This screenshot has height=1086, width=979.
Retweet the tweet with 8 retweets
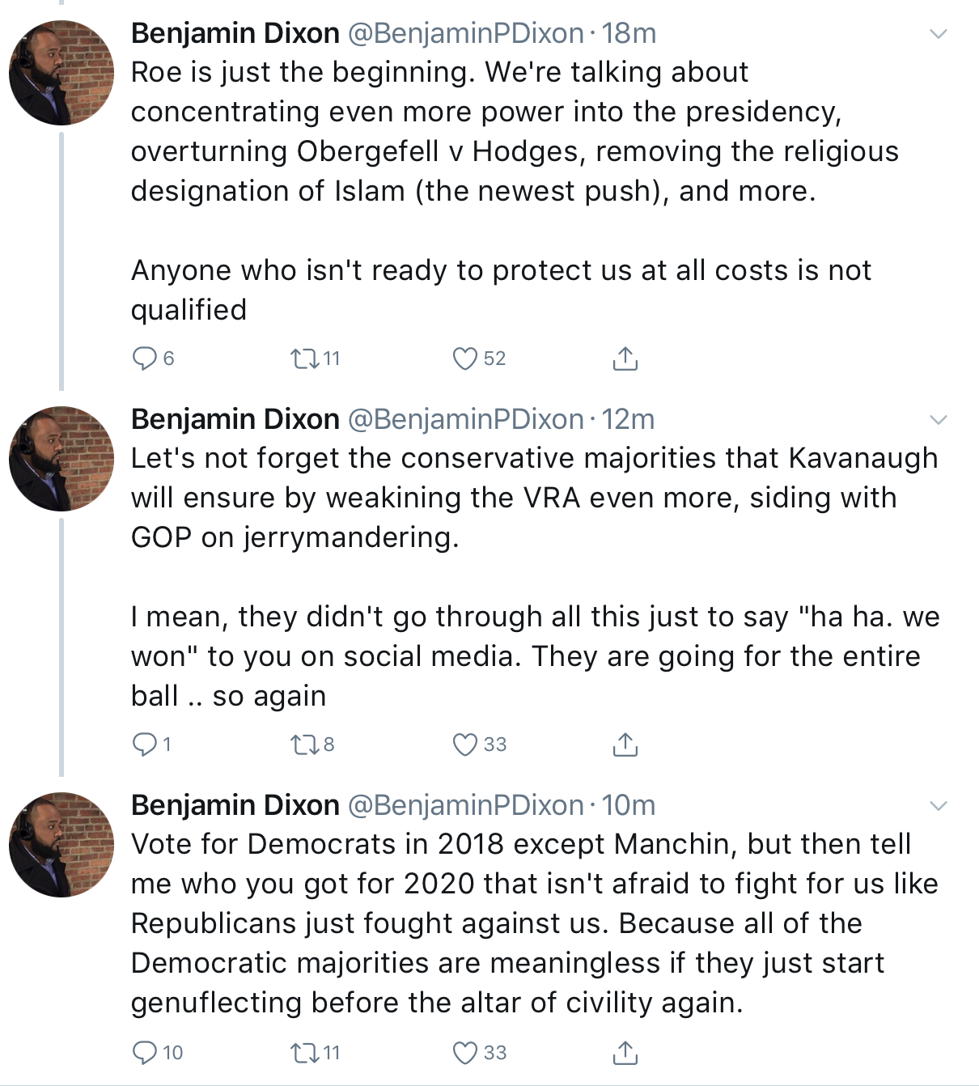click(306, 744)
